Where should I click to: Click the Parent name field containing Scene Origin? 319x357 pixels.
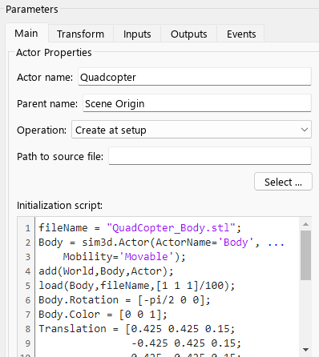[197, 103]
